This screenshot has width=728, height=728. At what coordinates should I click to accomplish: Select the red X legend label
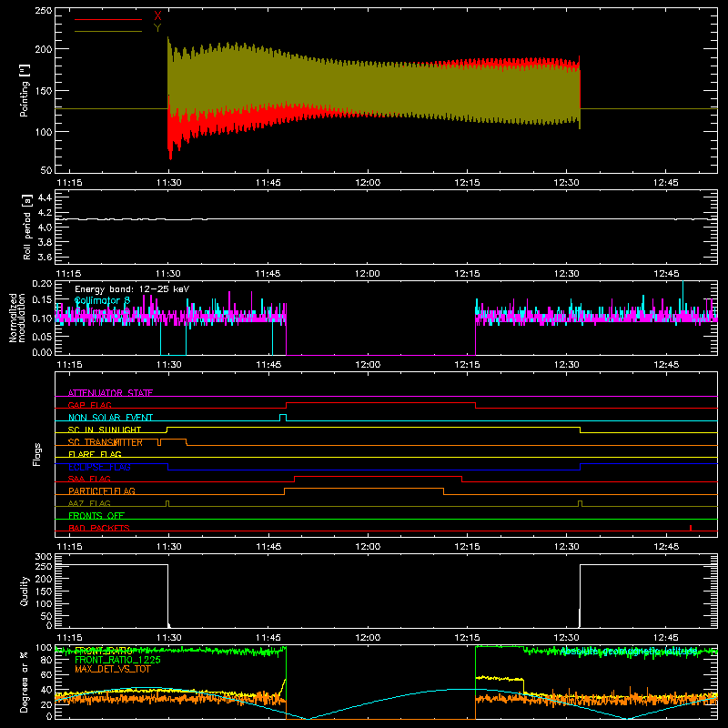tap(157, 16)
